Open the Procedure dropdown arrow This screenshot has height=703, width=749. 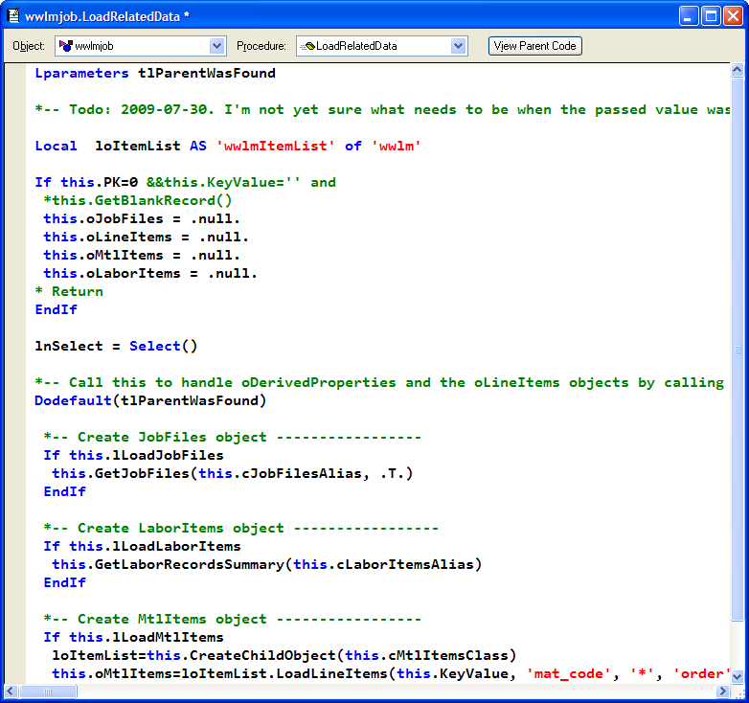(458, 46)
